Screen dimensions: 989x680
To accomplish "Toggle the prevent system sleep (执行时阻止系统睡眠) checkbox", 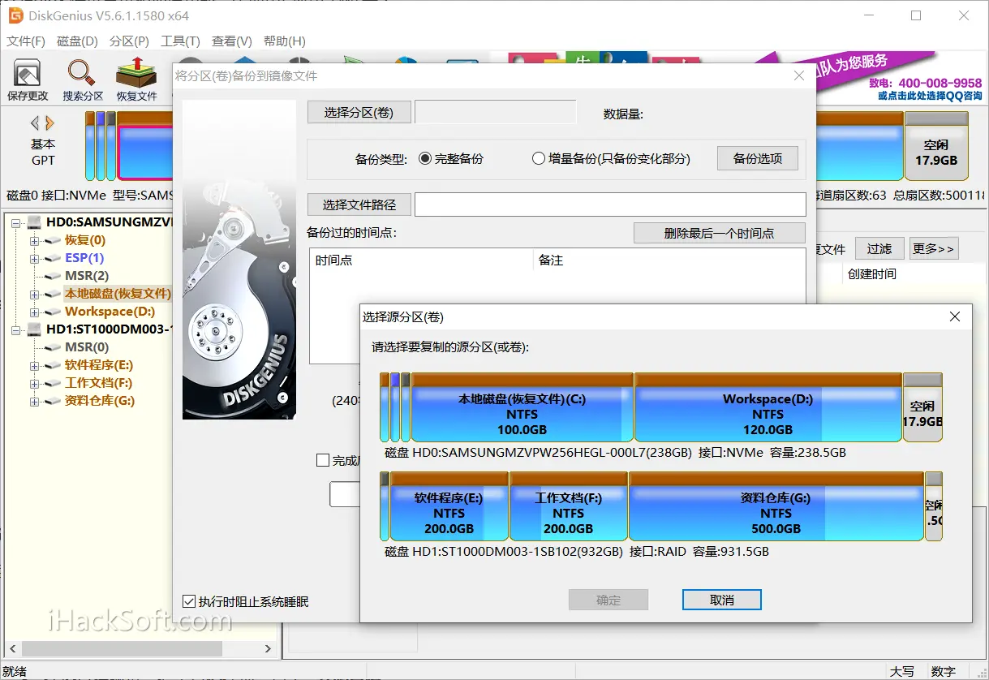I will point(189,601).
